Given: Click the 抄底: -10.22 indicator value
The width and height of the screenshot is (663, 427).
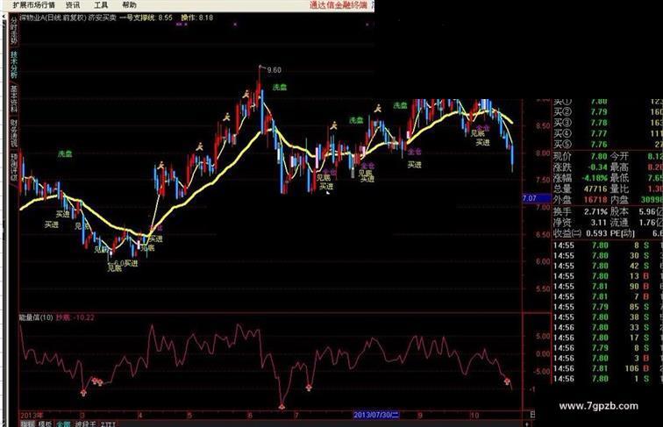Looking at the screenshot, I should tap(75, 317).
